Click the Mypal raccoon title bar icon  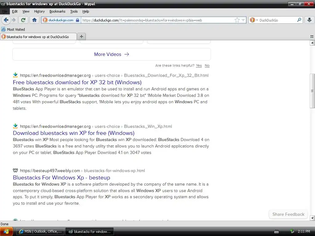pos(3,4)
